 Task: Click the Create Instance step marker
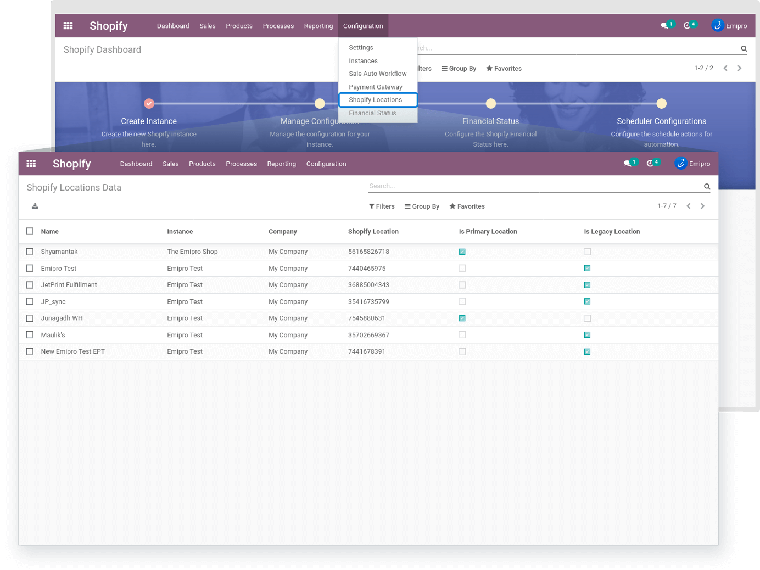(x=149, y=103)
